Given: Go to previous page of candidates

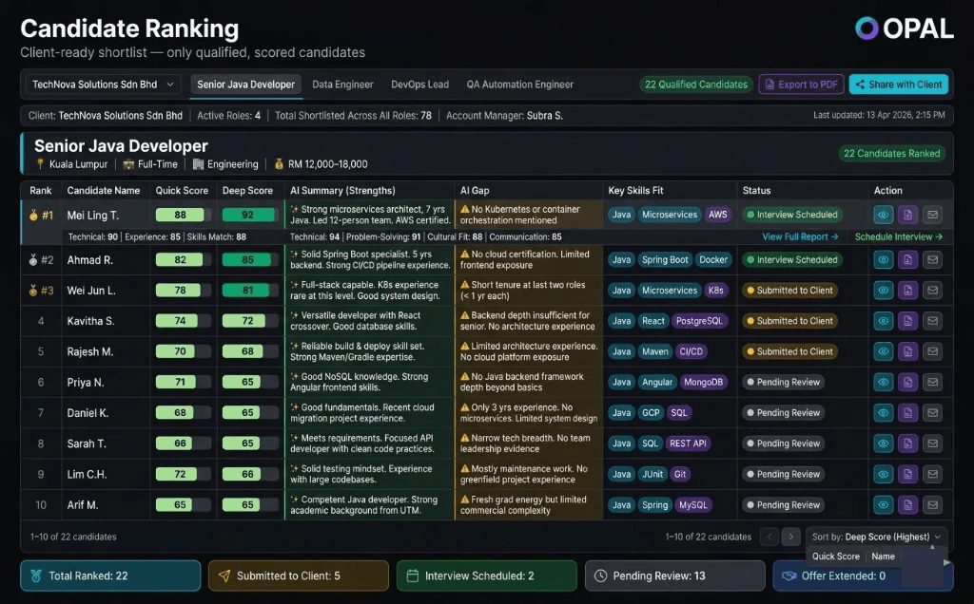Looking at the screenshot, I should (769, 537).
